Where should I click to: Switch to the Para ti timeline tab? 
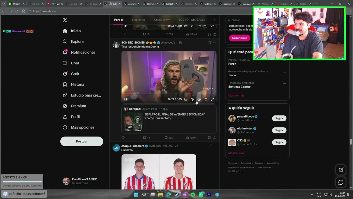pyautogui.click(x=118, y=20)
